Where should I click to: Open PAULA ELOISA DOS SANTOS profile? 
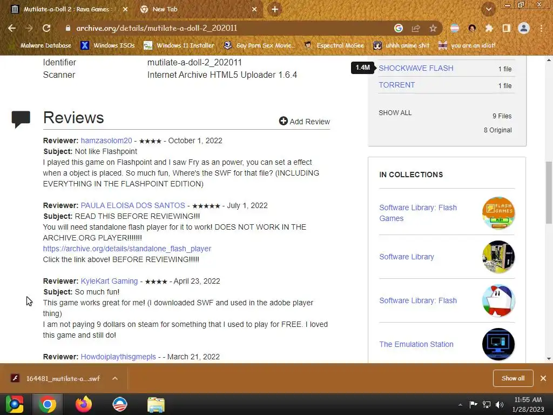pyautogui.click(x=133, y=205)
